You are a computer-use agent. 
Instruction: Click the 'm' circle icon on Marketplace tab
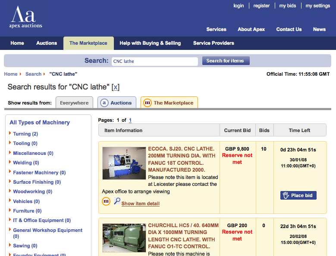tap(148, 103)
